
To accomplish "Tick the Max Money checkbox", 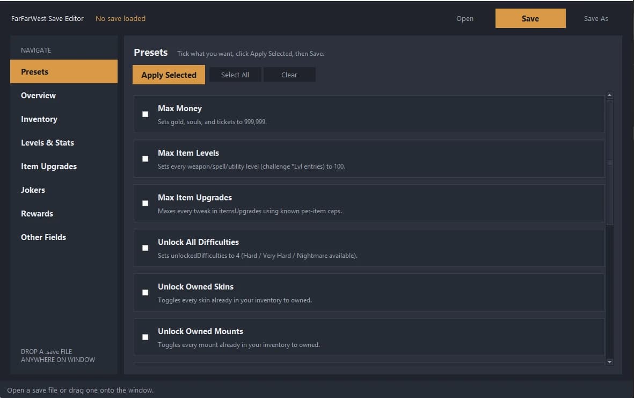I will [x=145, y=114].
